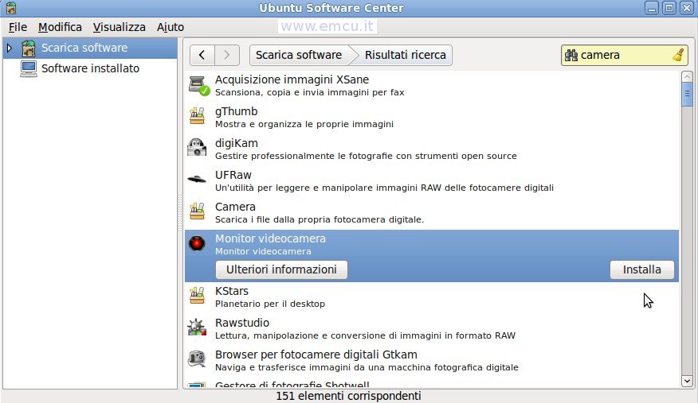Clear the search with the broom icon
The width and height of the screenshot is (698, 403).
(678, 55)
